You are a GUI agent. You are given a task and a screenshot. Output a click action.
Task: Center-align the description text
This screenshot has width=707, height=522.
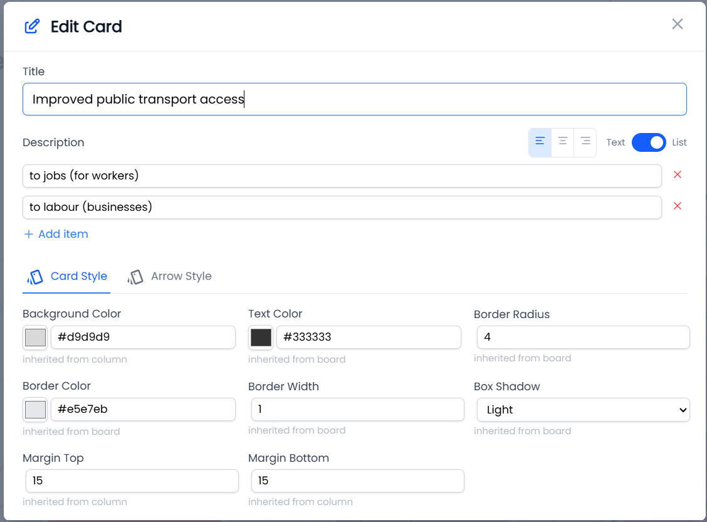click(563, 141)
